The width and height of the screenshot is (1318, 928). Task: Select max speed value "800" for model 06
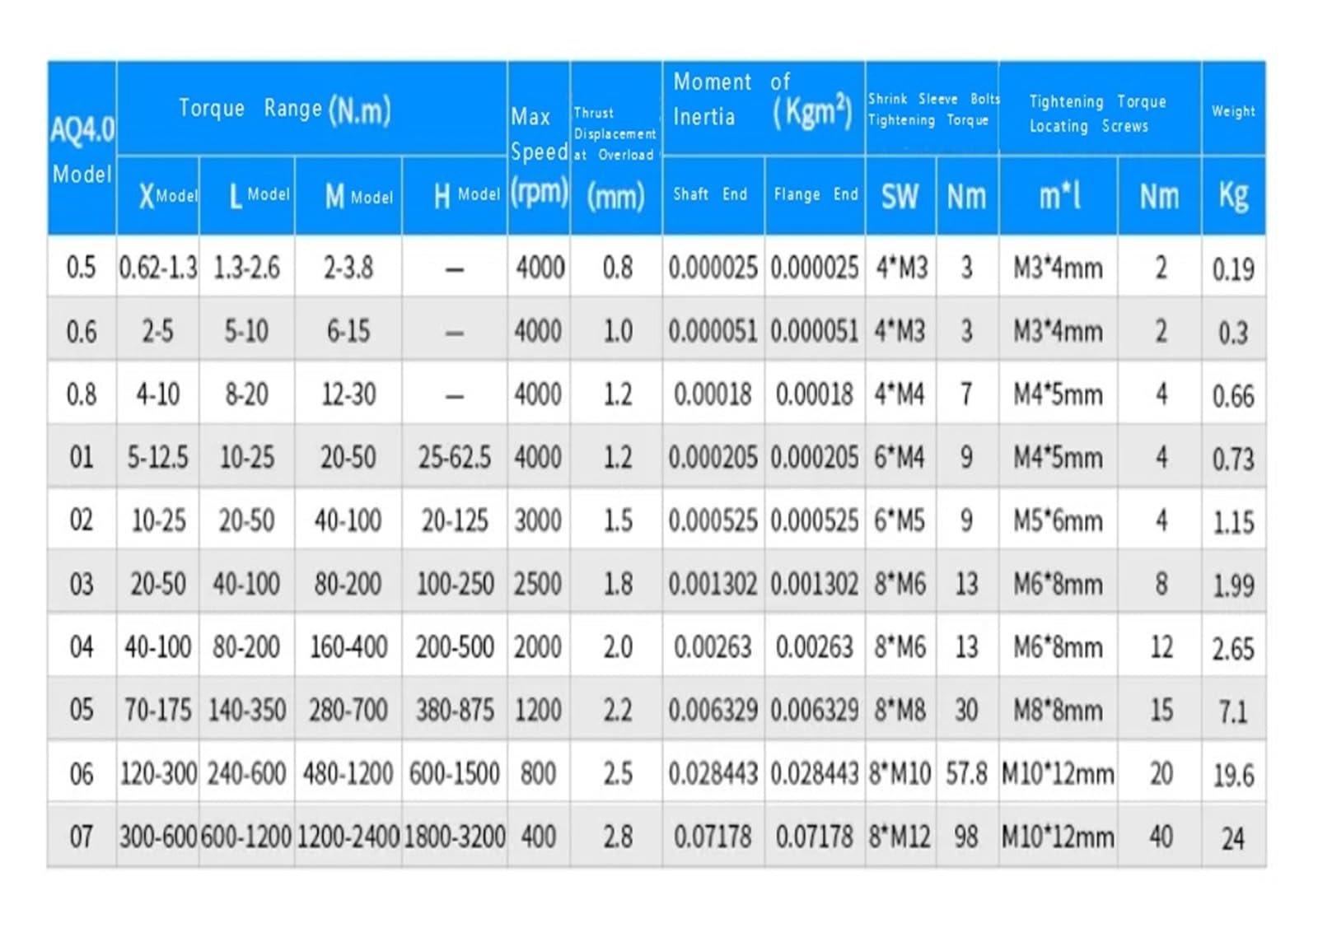point(538,774)
